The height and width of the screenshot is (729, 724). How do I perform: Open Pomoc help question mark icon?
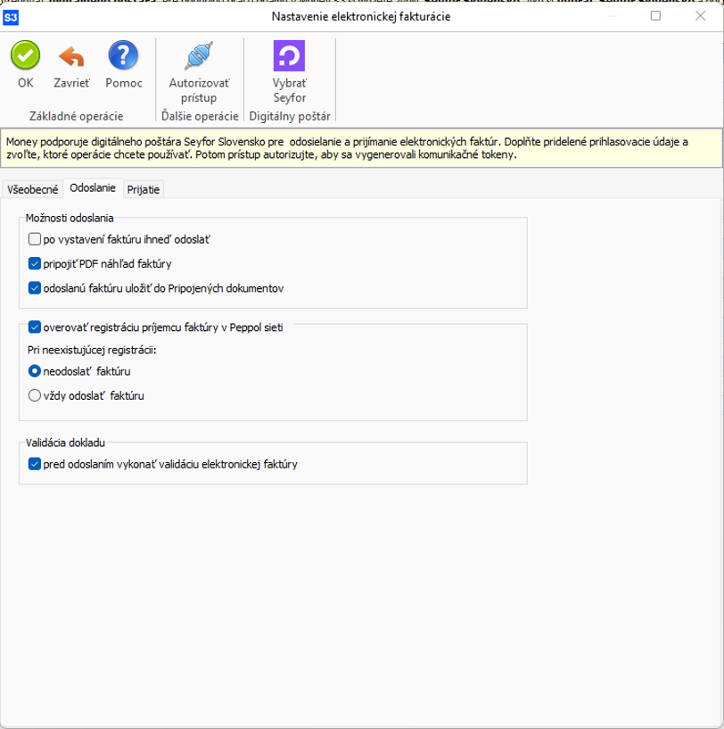(x=123, y=55)
